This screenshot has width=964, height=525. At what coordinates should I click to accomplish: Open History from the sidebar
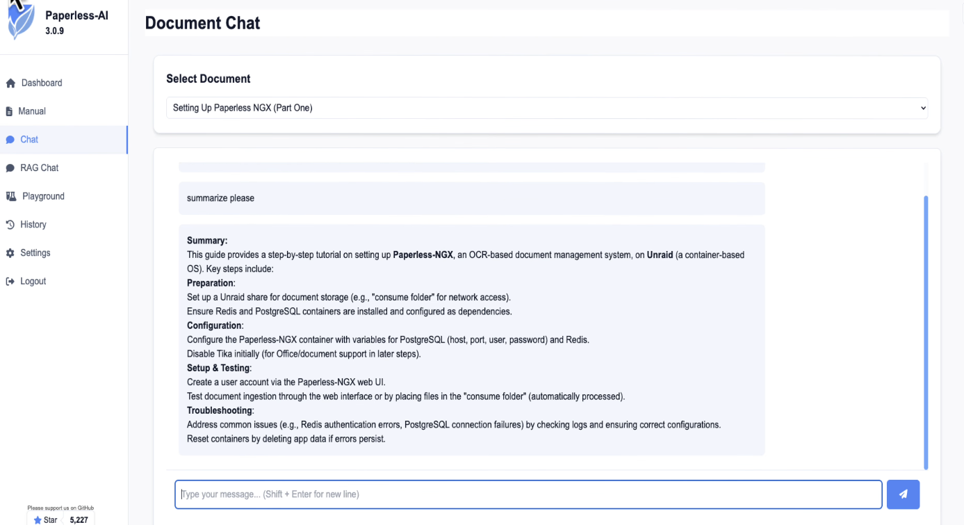(x=33, y=225)
